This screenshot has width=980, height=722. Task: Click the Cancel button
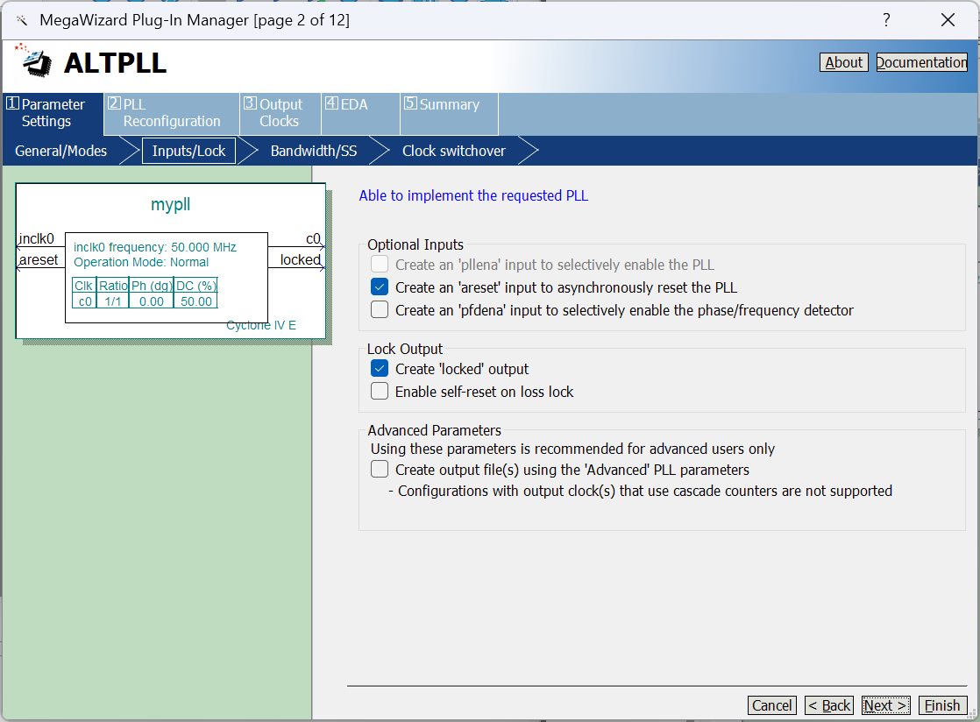(772, 705)
